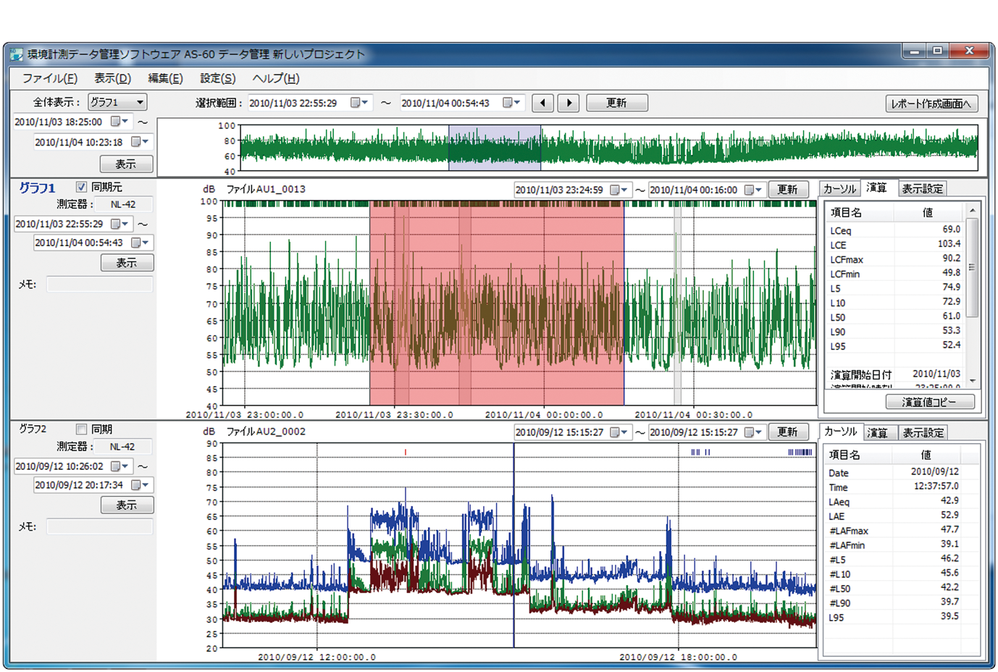
Task: Switch to カーソル tab in graph 1 panel
Action: pyautogui.click(x=839, y=188)
